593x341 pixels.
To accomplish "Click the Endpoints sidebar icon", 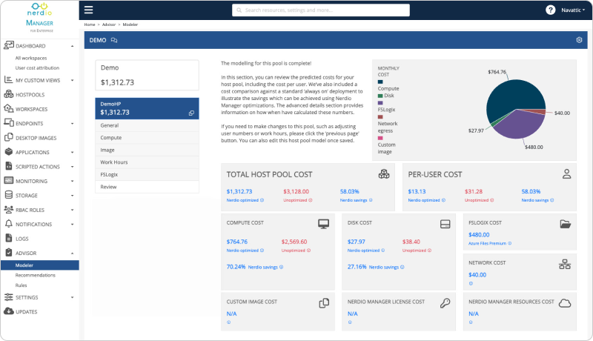I will pyautogui.click(x=9, y=123).
